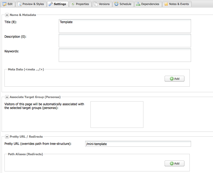Click the Pretty URL input field

(x=138, y=144)
